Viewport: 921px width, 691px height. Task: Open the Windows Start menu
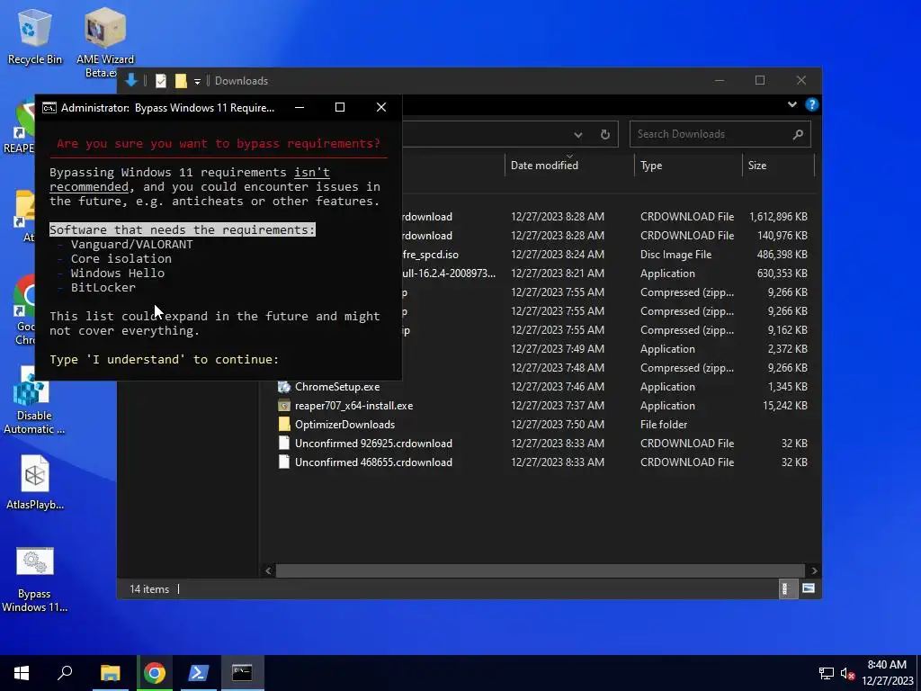coord(22,673)
